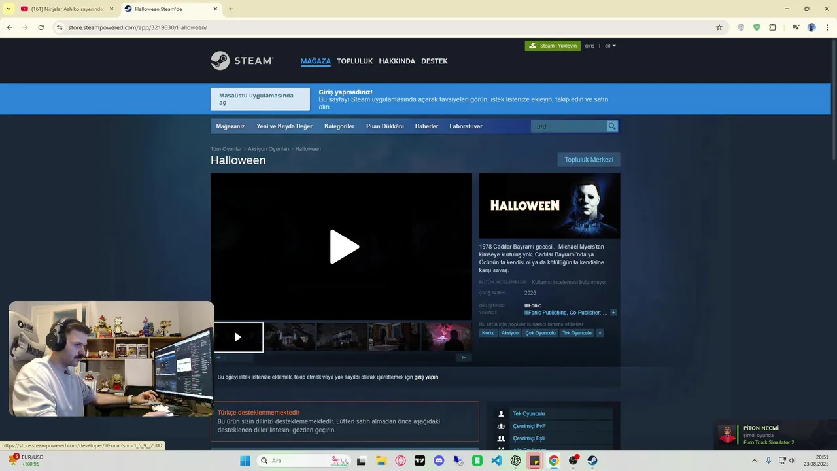Click Aksiyon Oyunları breadcrumb
The width and height of the screenshot is (837, 471).
click(268, 149)
